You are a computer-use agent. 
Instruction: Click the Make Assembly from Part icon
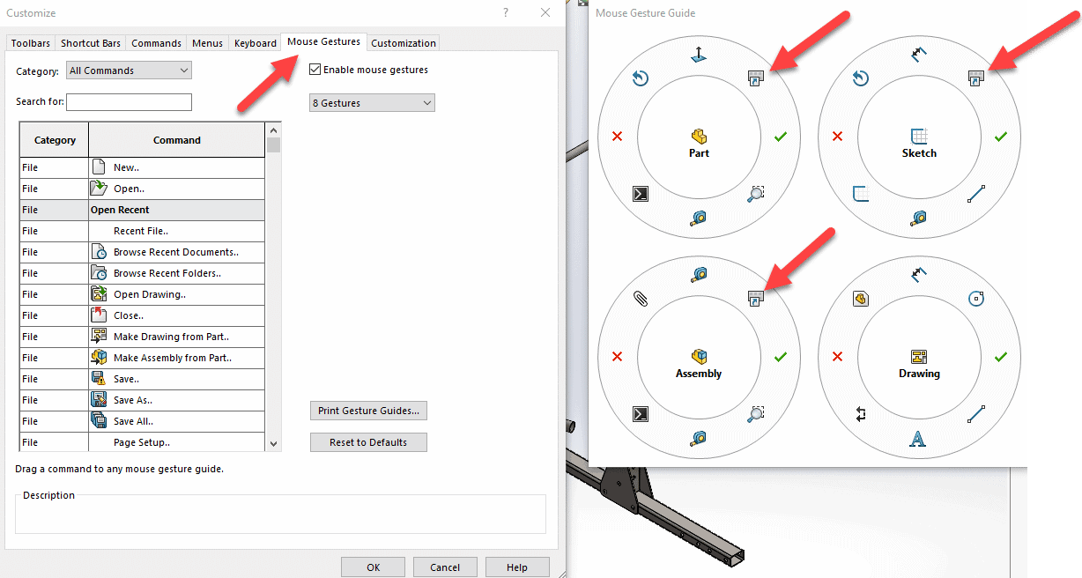point(99,358)
